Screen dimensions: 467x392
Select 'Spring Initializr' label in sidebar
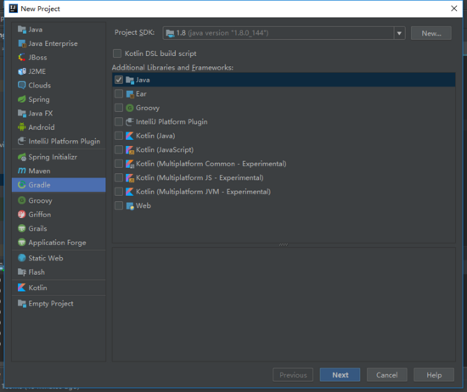pyautogui.click(x=53, y=157)
